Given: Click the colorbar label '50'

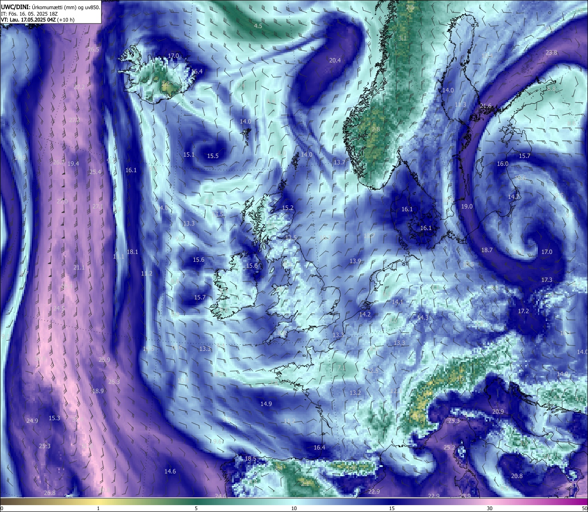Looking at the screenshot, I should pyautogui.click(x=584, y=508).
